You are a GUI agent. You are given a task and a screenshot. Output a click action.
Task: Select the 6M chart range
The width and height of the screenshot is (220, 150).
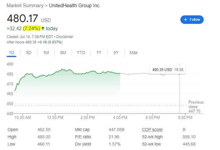(63, 53)
